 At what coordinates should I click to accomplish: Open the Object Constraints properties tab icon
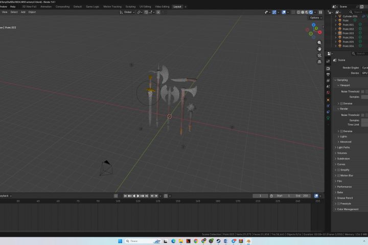coord(328,112)
